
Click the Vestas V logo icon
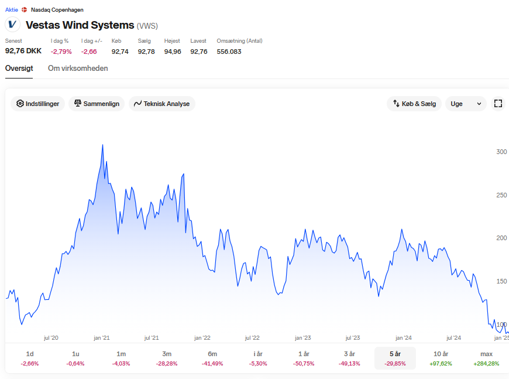(12, 25)
